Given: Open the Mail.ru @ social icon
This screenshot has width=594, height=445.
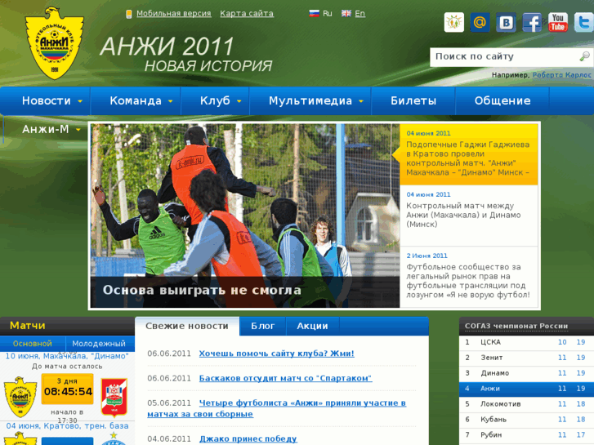Looking at the screenshot, I should [480, 22].
